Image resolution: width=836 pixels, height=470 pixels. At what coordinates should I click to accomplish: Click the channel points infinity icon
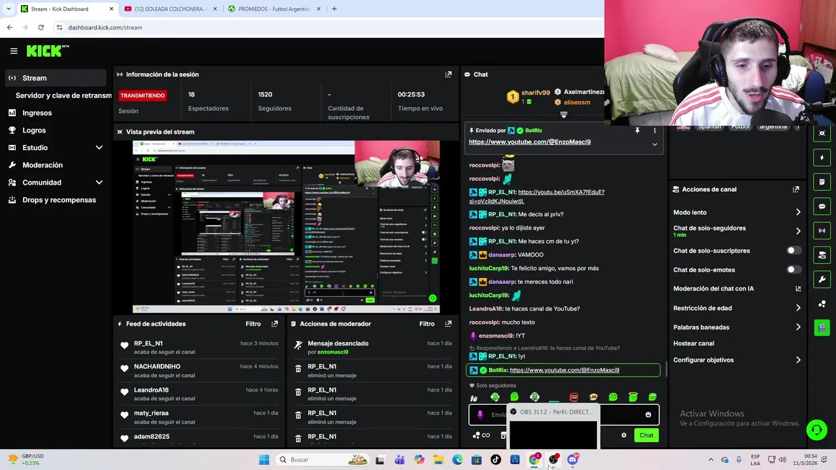click(485, 435)
